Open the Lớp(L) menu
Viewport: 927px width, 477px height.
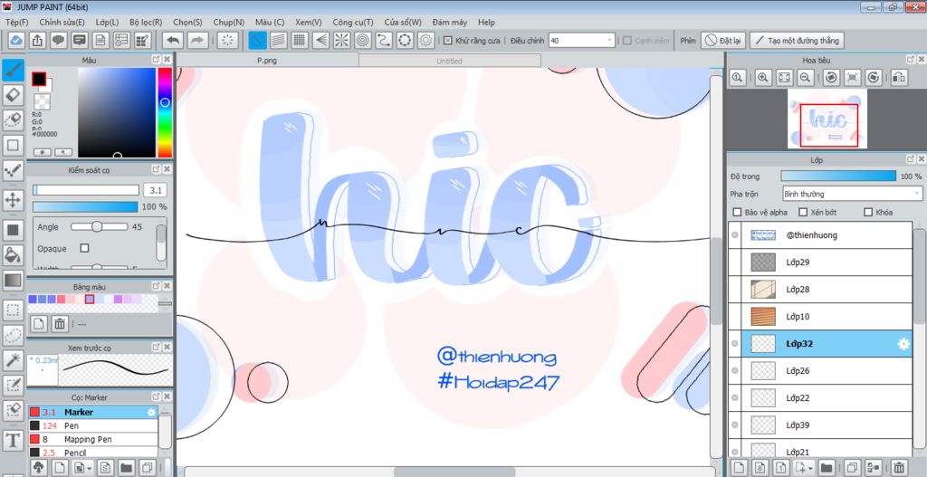click(107, 22)
